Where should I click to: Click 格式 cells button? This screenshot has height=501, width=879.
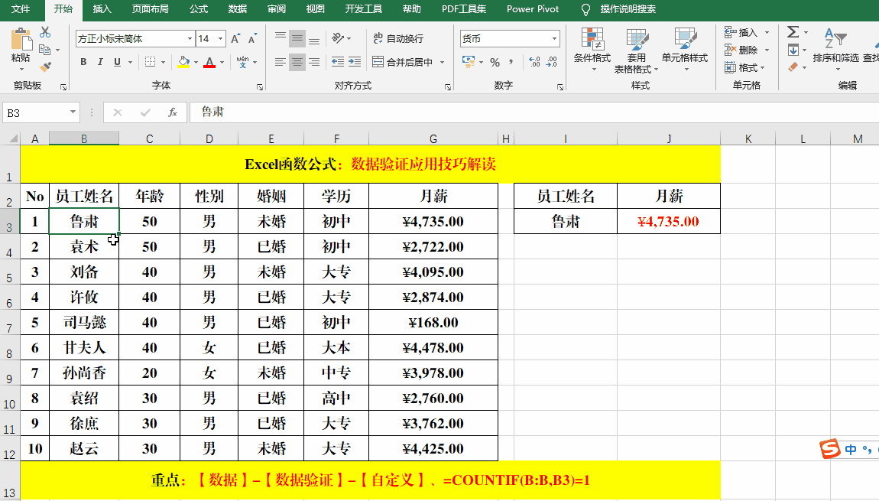click(744, 68)
